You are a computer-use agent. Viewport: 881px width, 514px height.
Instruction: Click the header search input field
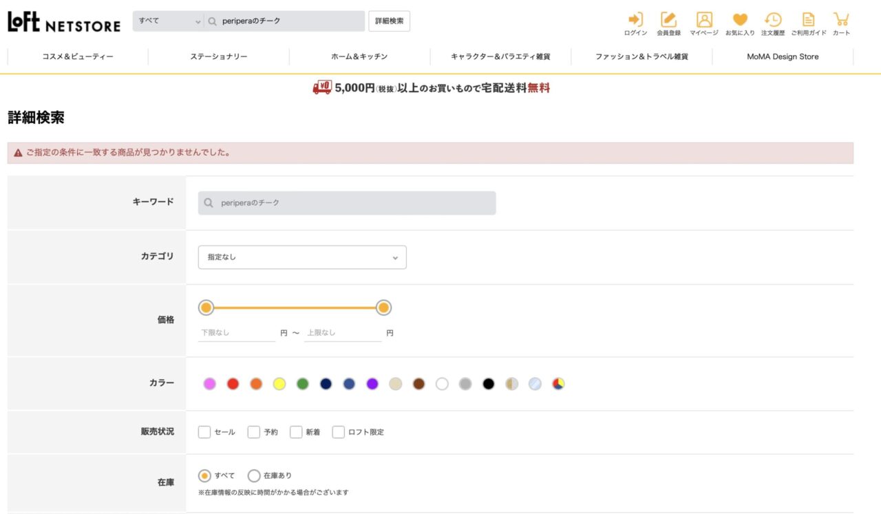click(285, 21)
